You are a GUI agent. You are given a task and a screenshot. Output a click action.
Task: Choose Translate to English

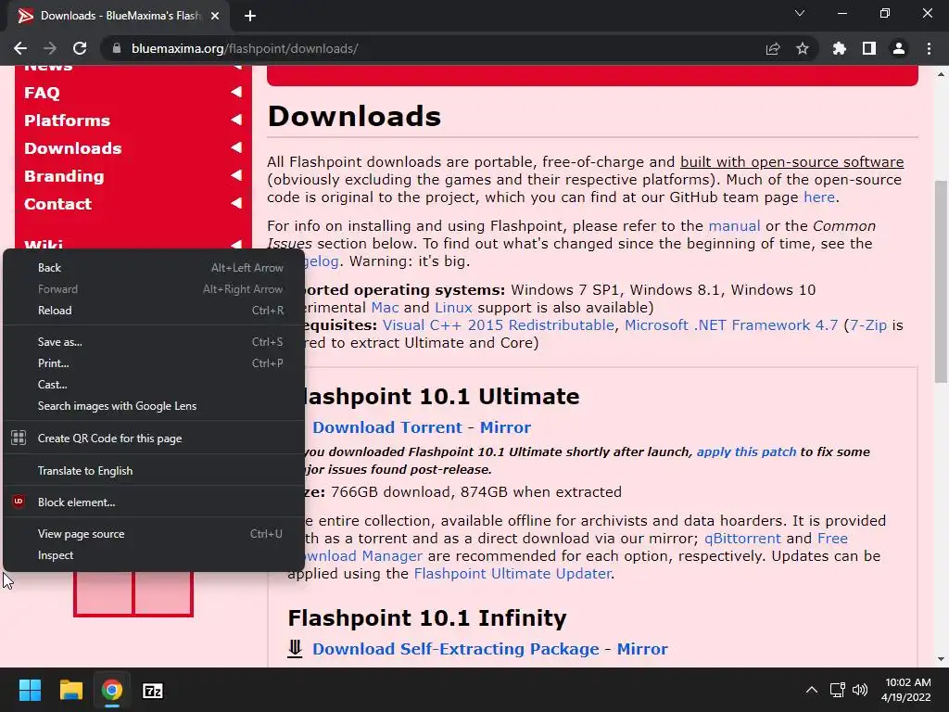[x=153, y=470]
